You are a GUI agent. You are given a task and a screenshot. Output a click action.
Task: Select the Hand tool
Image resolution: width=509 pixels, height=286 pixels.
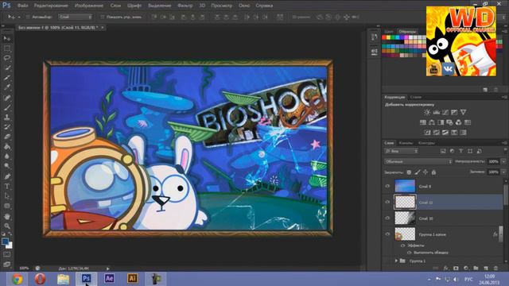point(7,216)
